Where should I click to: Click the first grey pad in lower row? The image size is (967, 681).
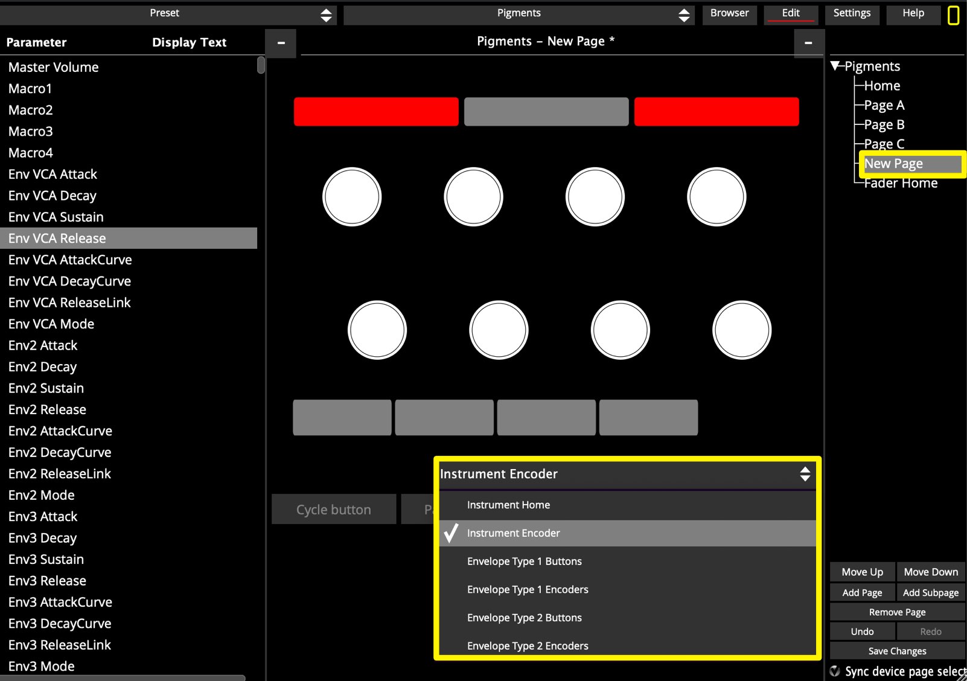click(342, 417)
